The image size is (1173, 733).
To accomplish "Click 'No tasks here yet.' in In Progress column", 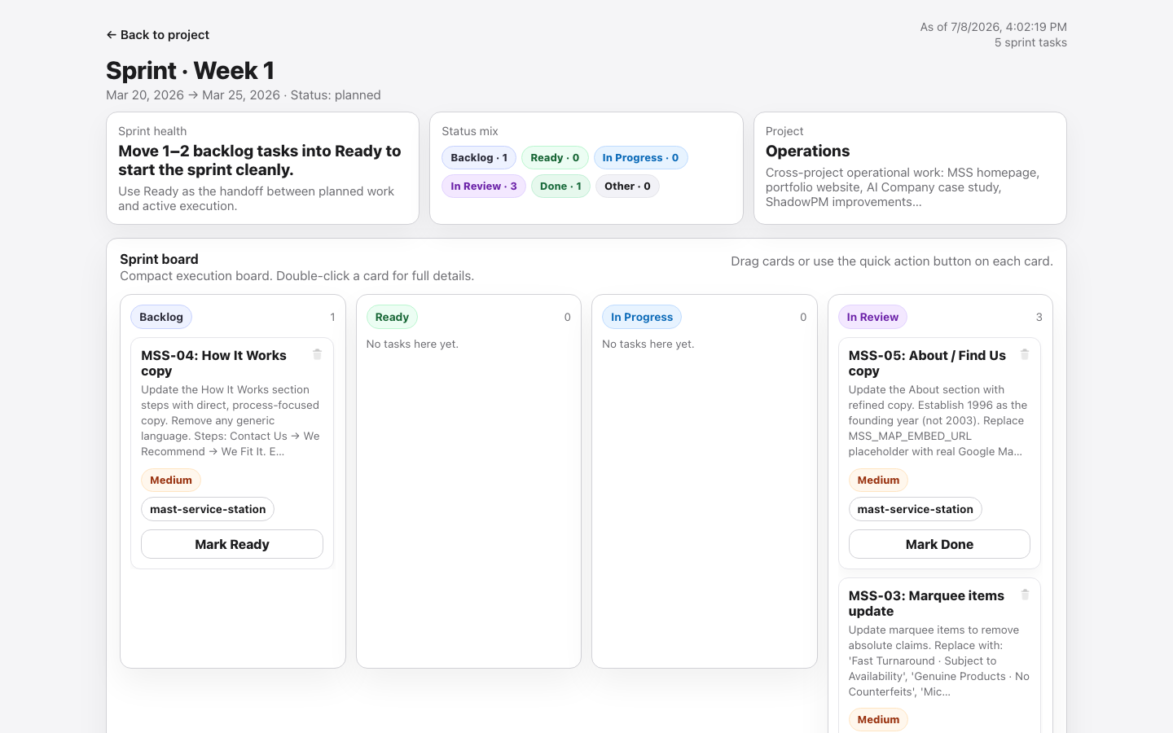I will pos(648,345).
